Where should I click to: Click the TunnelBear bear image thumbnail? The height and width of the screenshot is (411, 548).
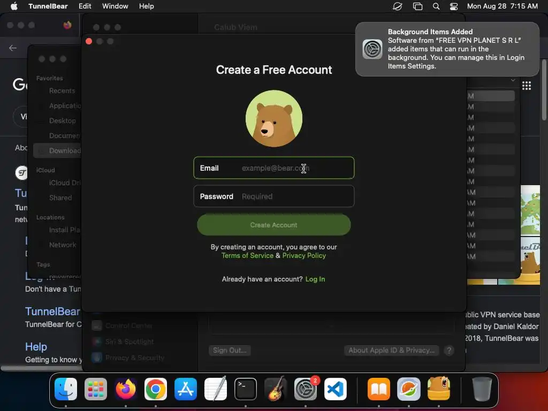530,261
